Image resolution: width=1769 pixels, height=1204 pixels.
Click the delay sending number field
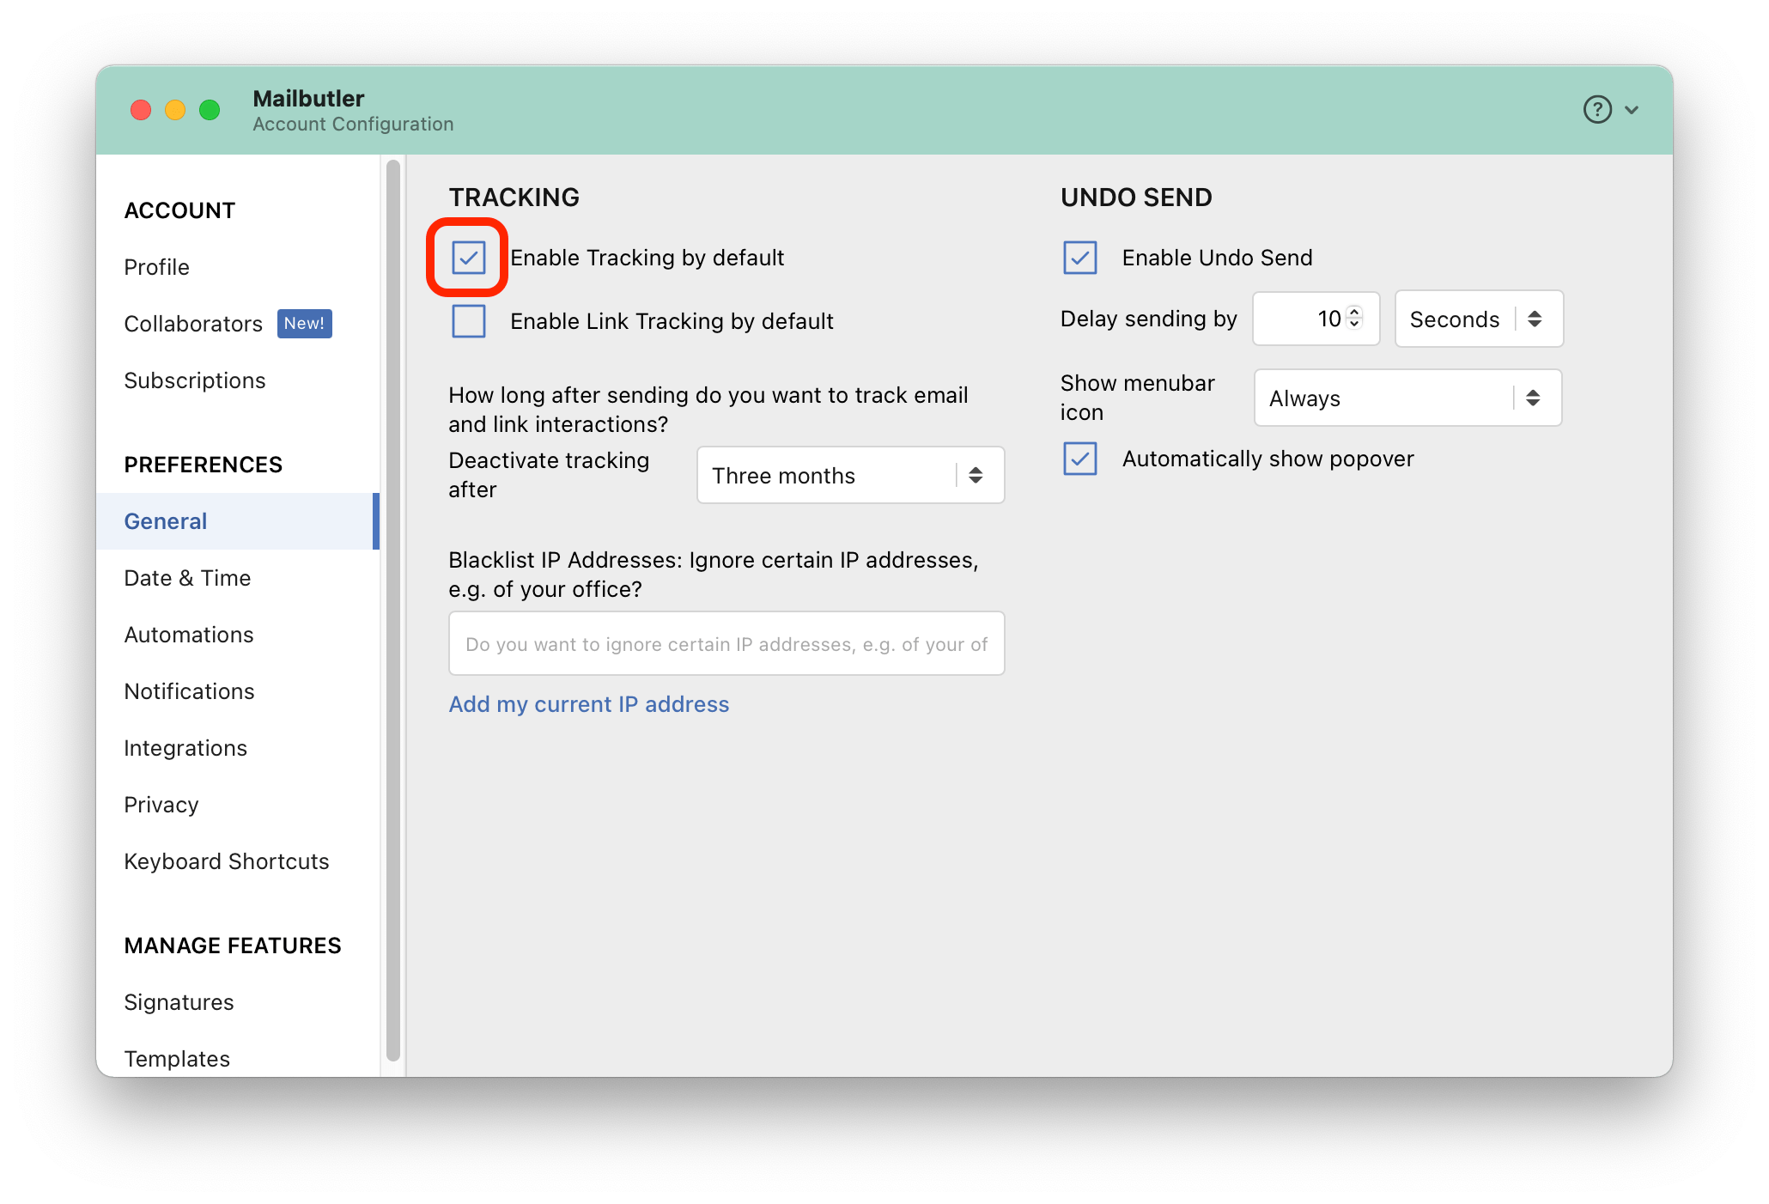[x=1301, y=319]
